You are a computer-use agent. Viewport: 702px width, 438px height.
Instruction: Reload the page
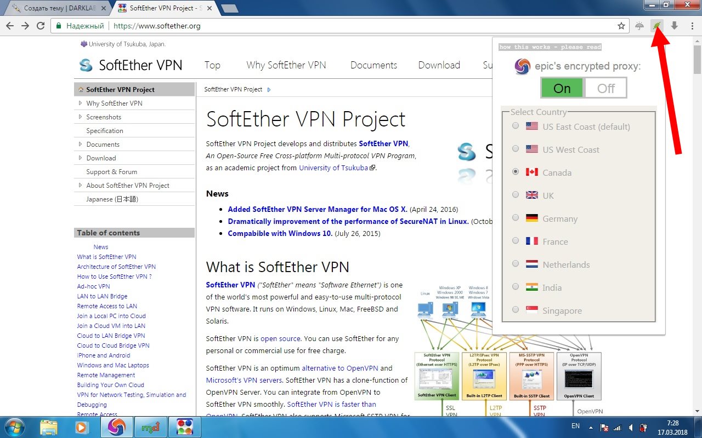[41, 26]
